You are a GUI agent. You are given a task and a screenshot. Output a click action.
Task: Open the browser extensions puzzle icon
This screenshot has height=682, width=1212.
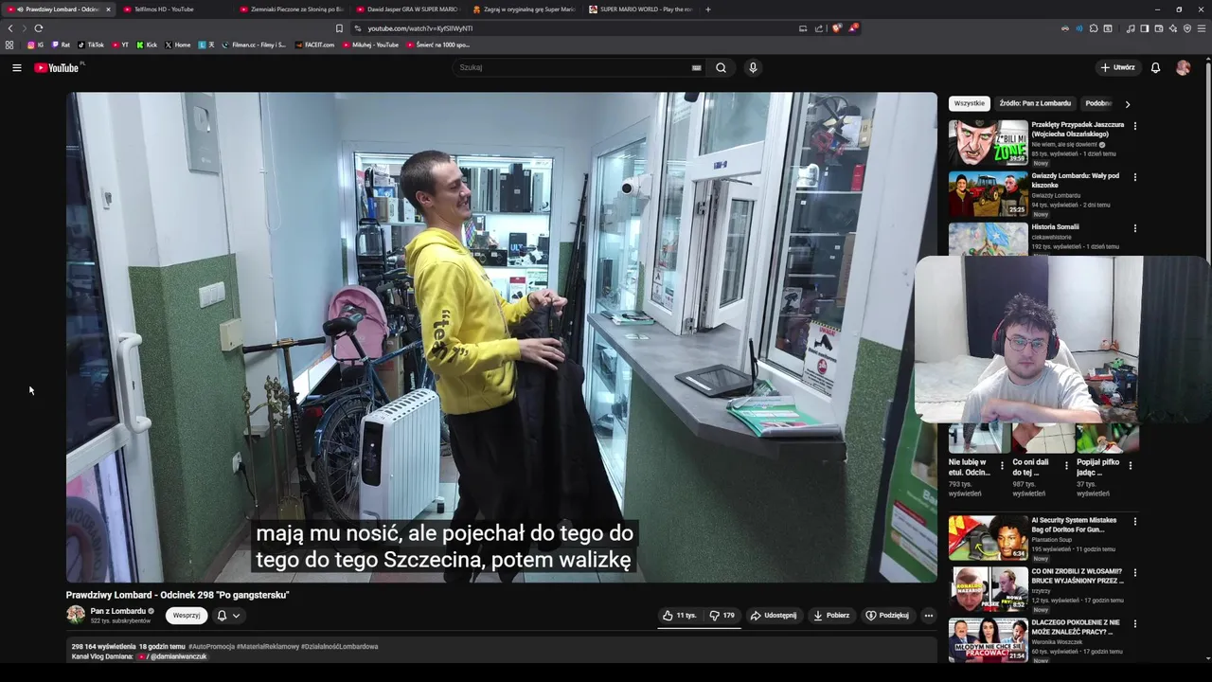1094,28
